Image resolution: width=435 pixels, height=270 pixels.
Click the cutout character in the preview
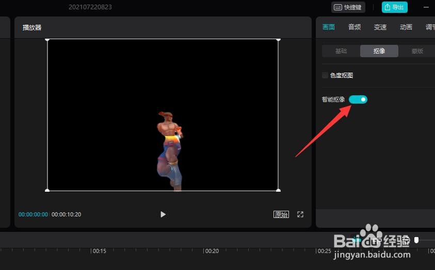[170, 151]
